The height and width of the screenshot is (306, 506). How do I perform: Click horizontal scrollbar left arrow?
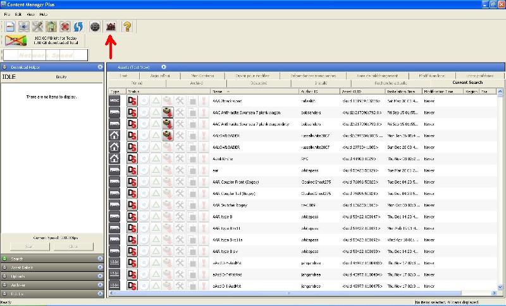pyautogui.click(x=112, y=293)
